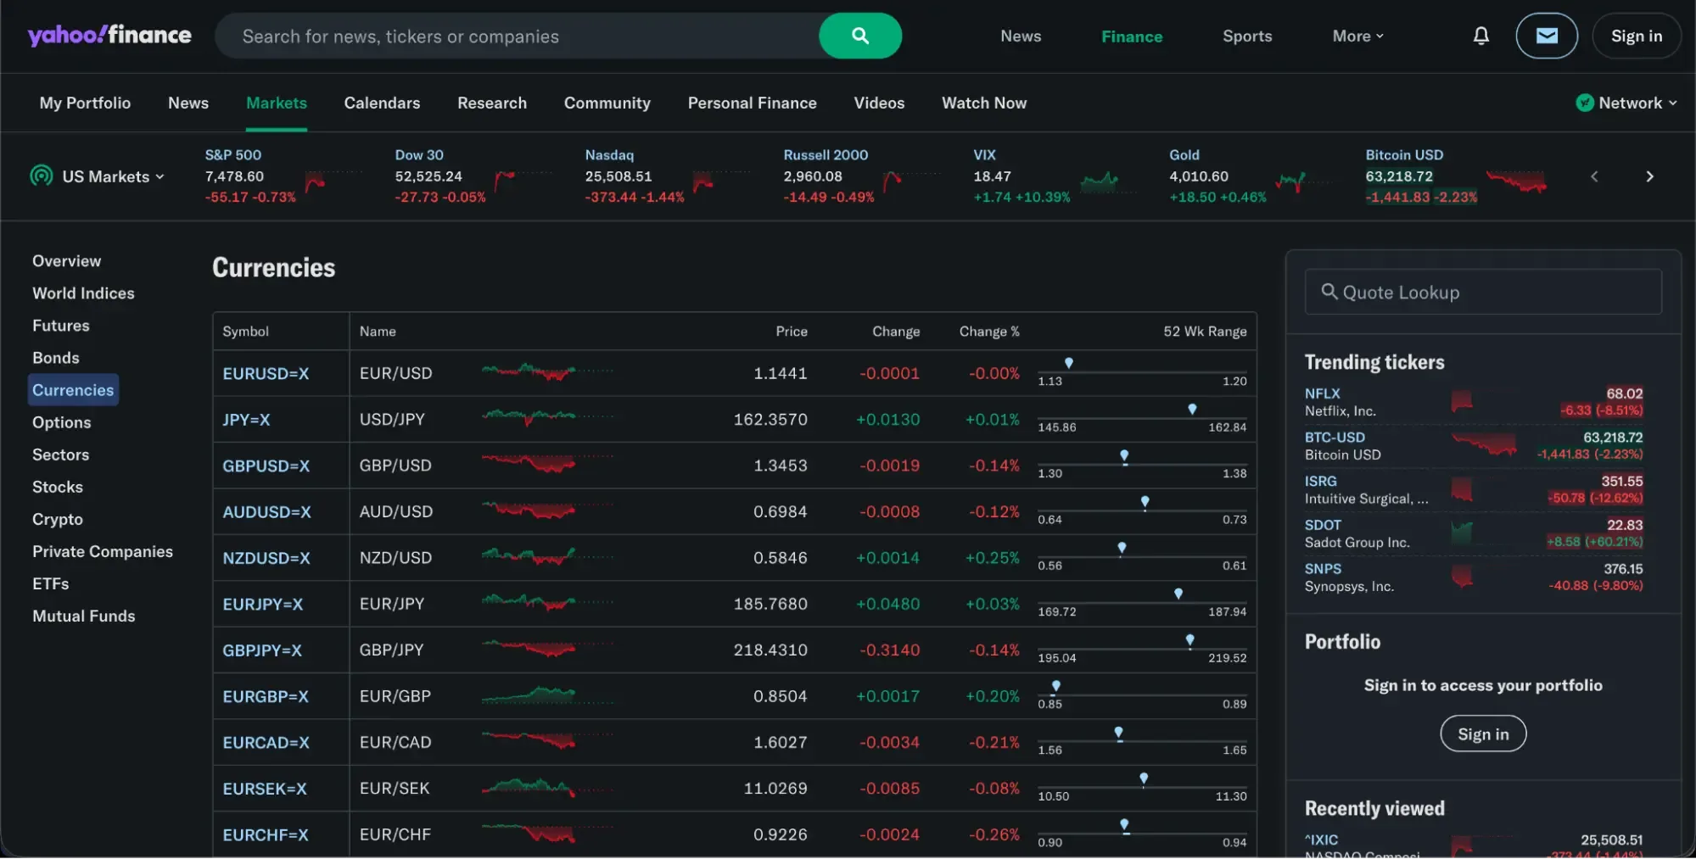Select Private Companies in the sidebar
1696x859 pixels.
click(103, 551)
